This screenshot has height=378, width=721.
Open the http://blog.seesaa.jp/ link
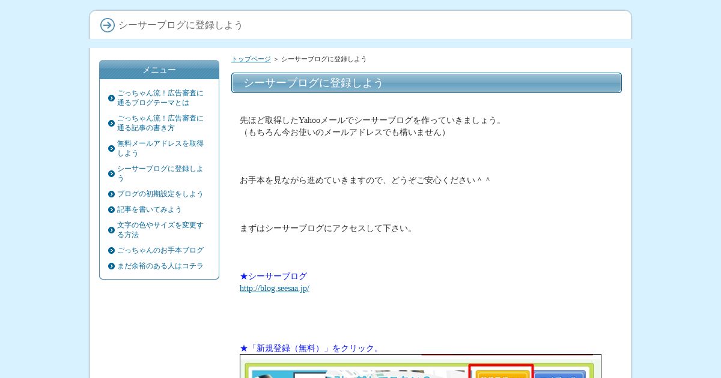pos(275,288)
